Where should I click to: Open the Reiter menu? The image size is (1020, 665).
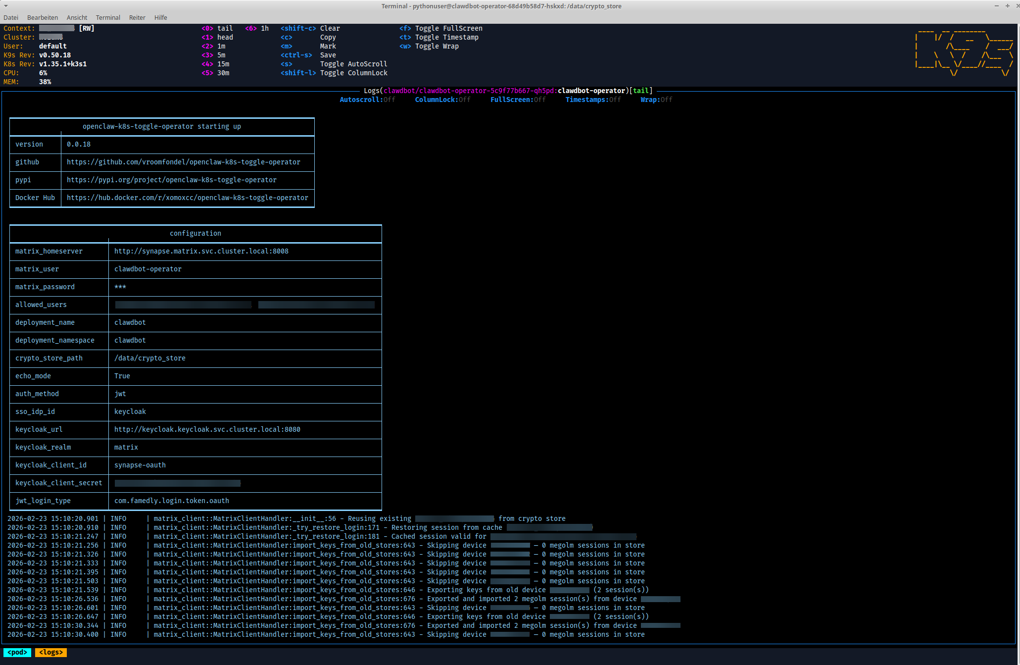137,17
